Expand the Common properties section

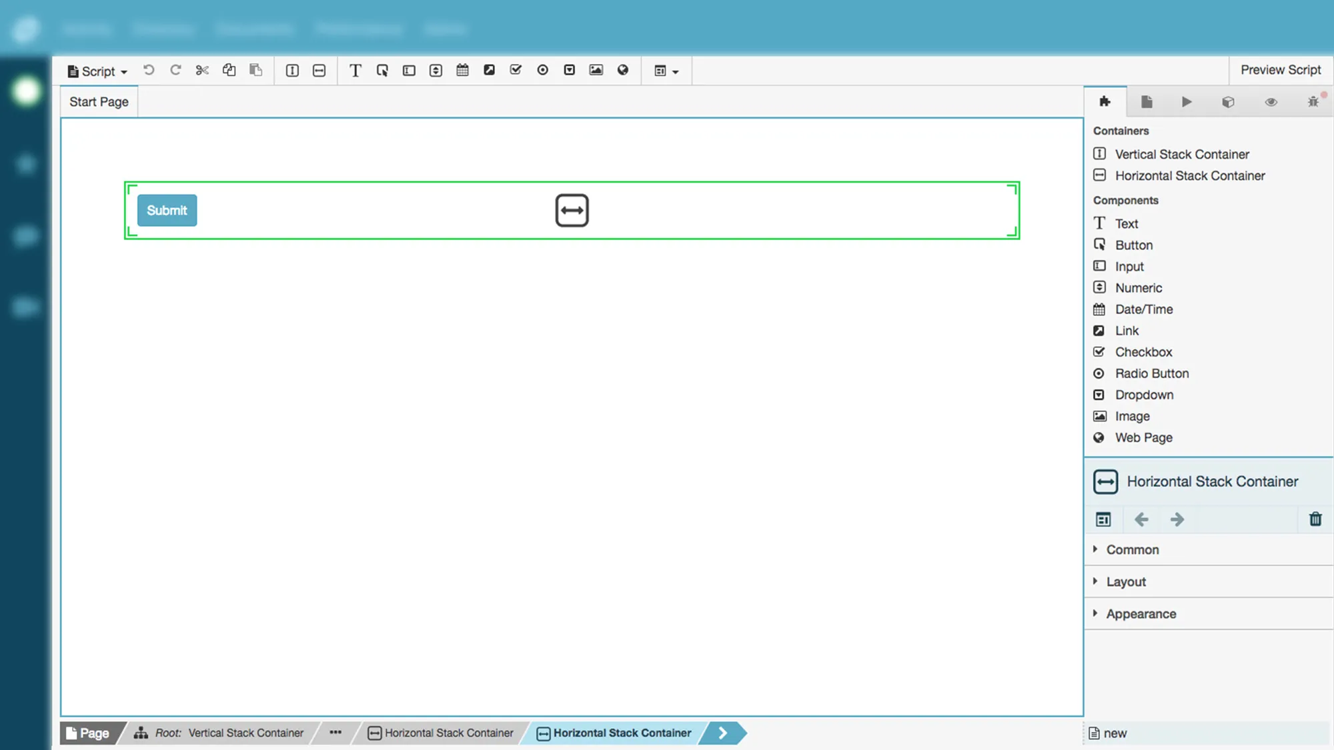1132,549
